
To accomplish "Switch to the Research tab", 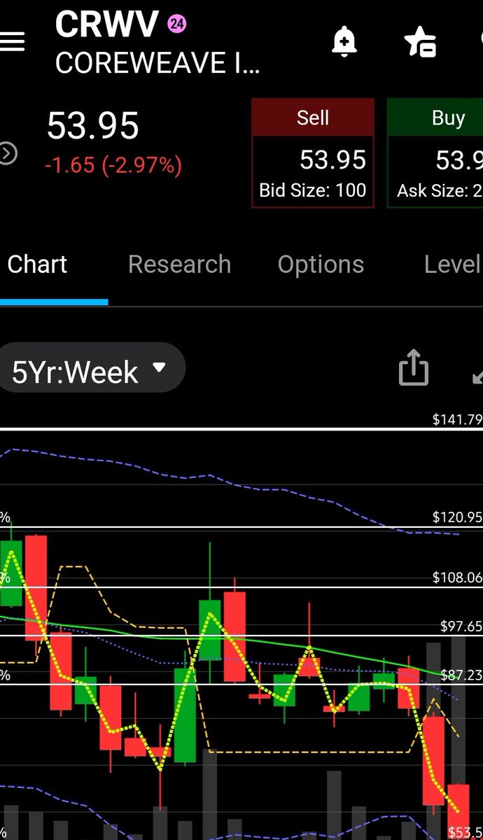I will [x=179, y=265].
